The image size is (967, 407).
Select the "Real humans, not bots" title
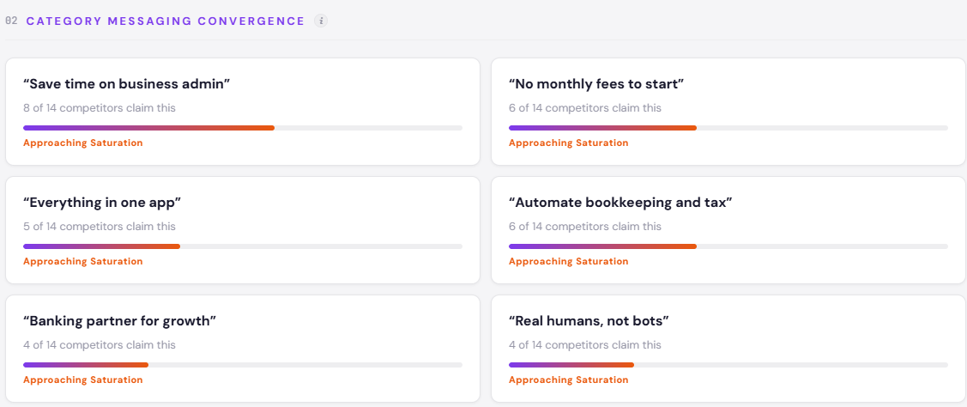(589, 320)
